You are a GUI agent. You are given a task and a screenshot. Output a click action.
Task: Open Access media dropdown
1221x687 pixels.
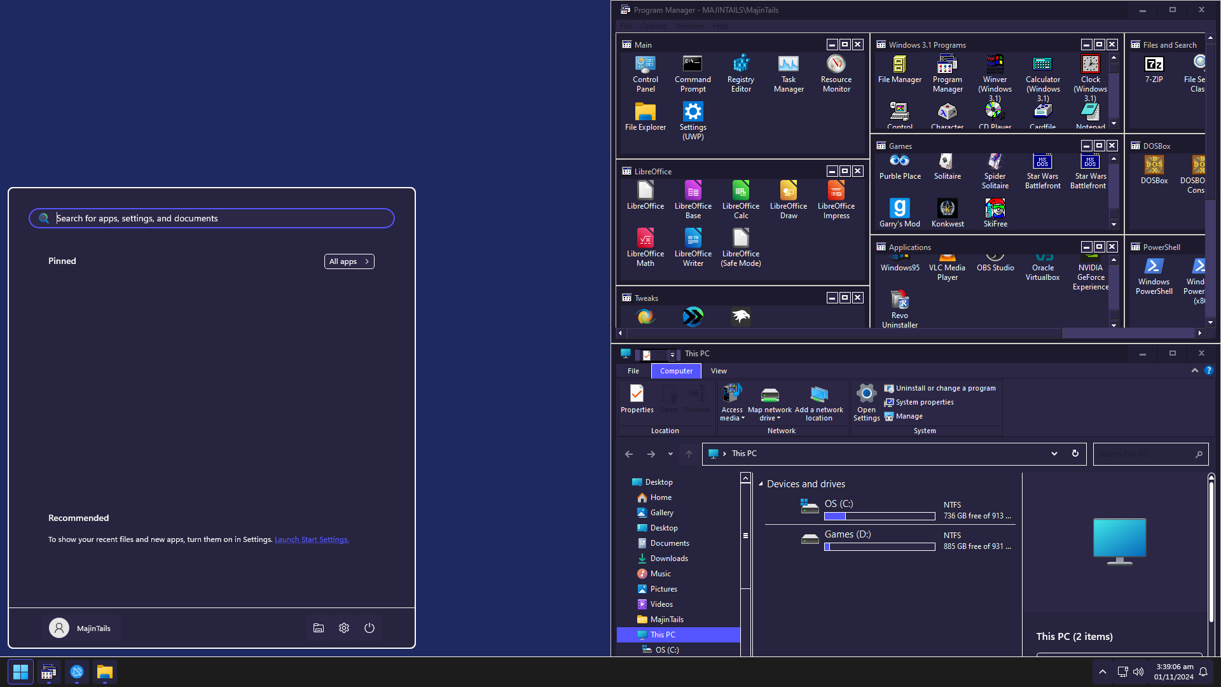point(732,403)
